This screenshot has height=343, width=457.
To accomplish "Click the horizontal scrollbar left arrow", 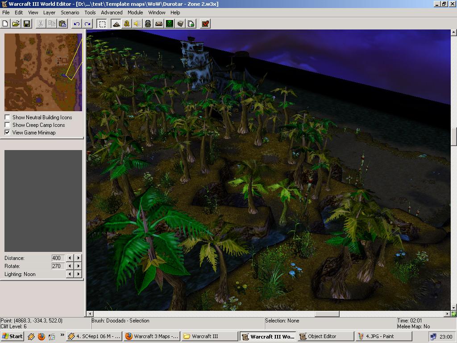I will [90, 314].
